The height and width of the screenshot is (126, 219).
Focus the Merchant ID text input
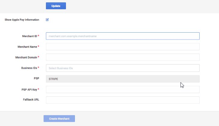[123, 36]
